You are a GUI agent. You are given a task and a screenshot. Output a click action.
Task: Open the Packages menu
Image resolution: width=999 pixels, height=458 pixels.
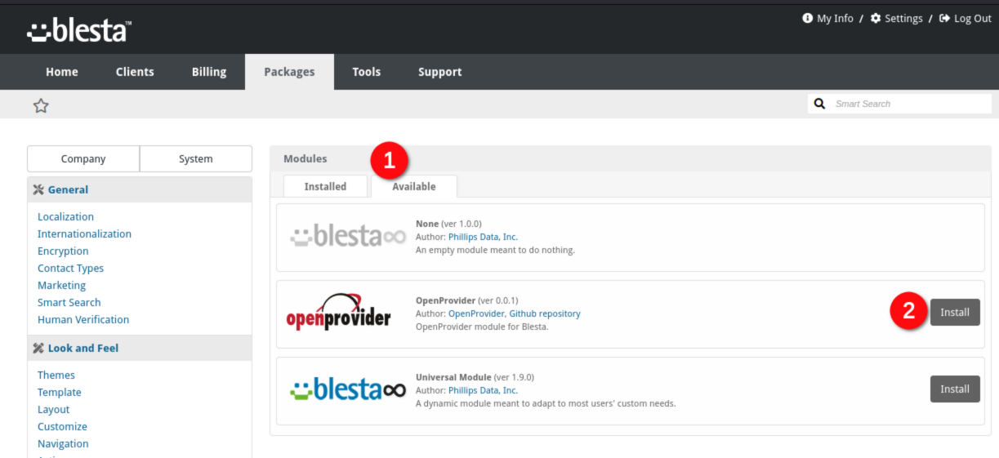coord(289,72)
